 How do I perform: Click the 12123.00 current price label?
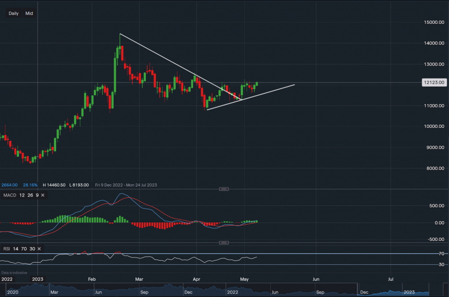pyautogui.click(x=433, y=83)
